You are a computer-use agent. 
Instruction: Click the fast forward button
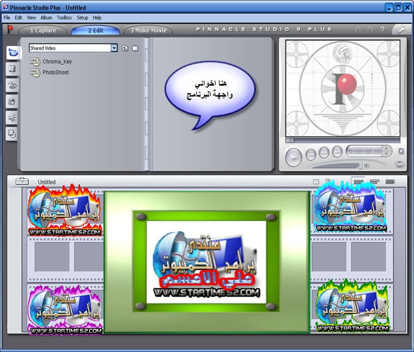click(337, 152)
